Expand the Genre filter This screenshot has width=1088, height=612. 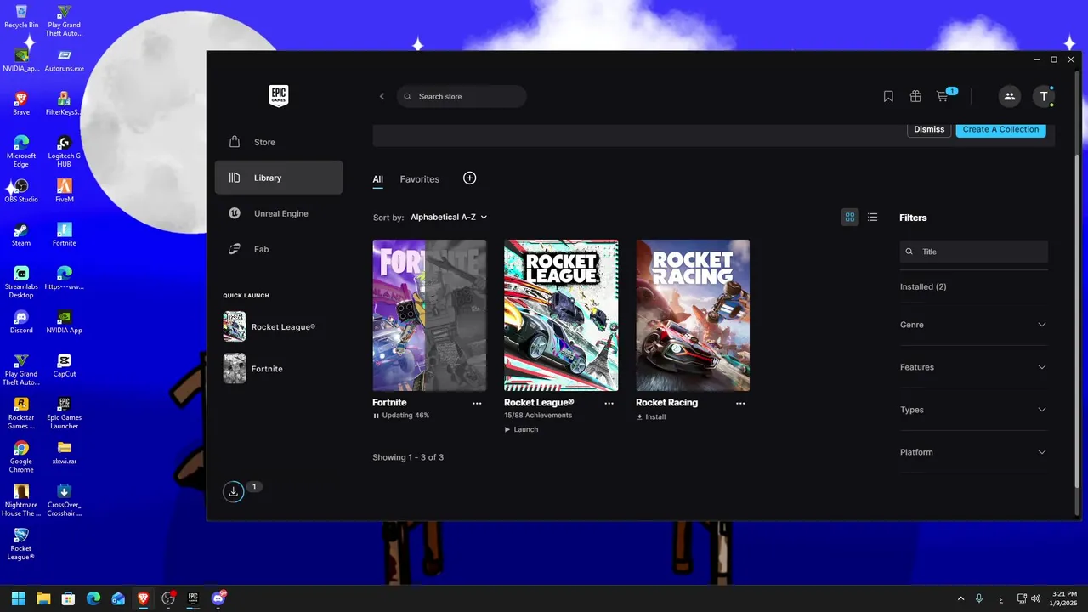point(973,325)
